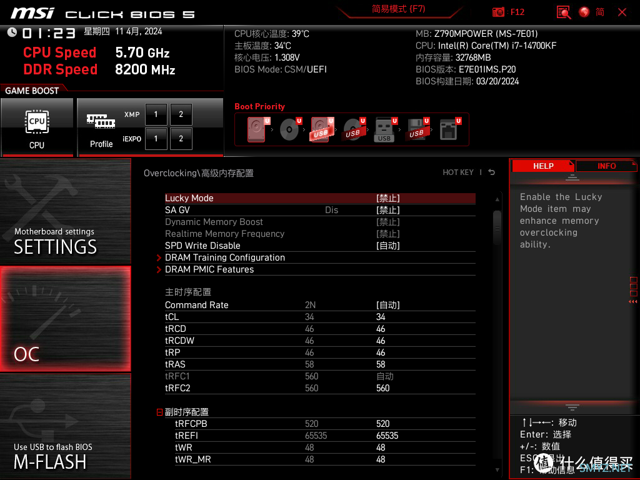Click the GAME BOOST label tab

pyautogui.click(x=32, y=91)
